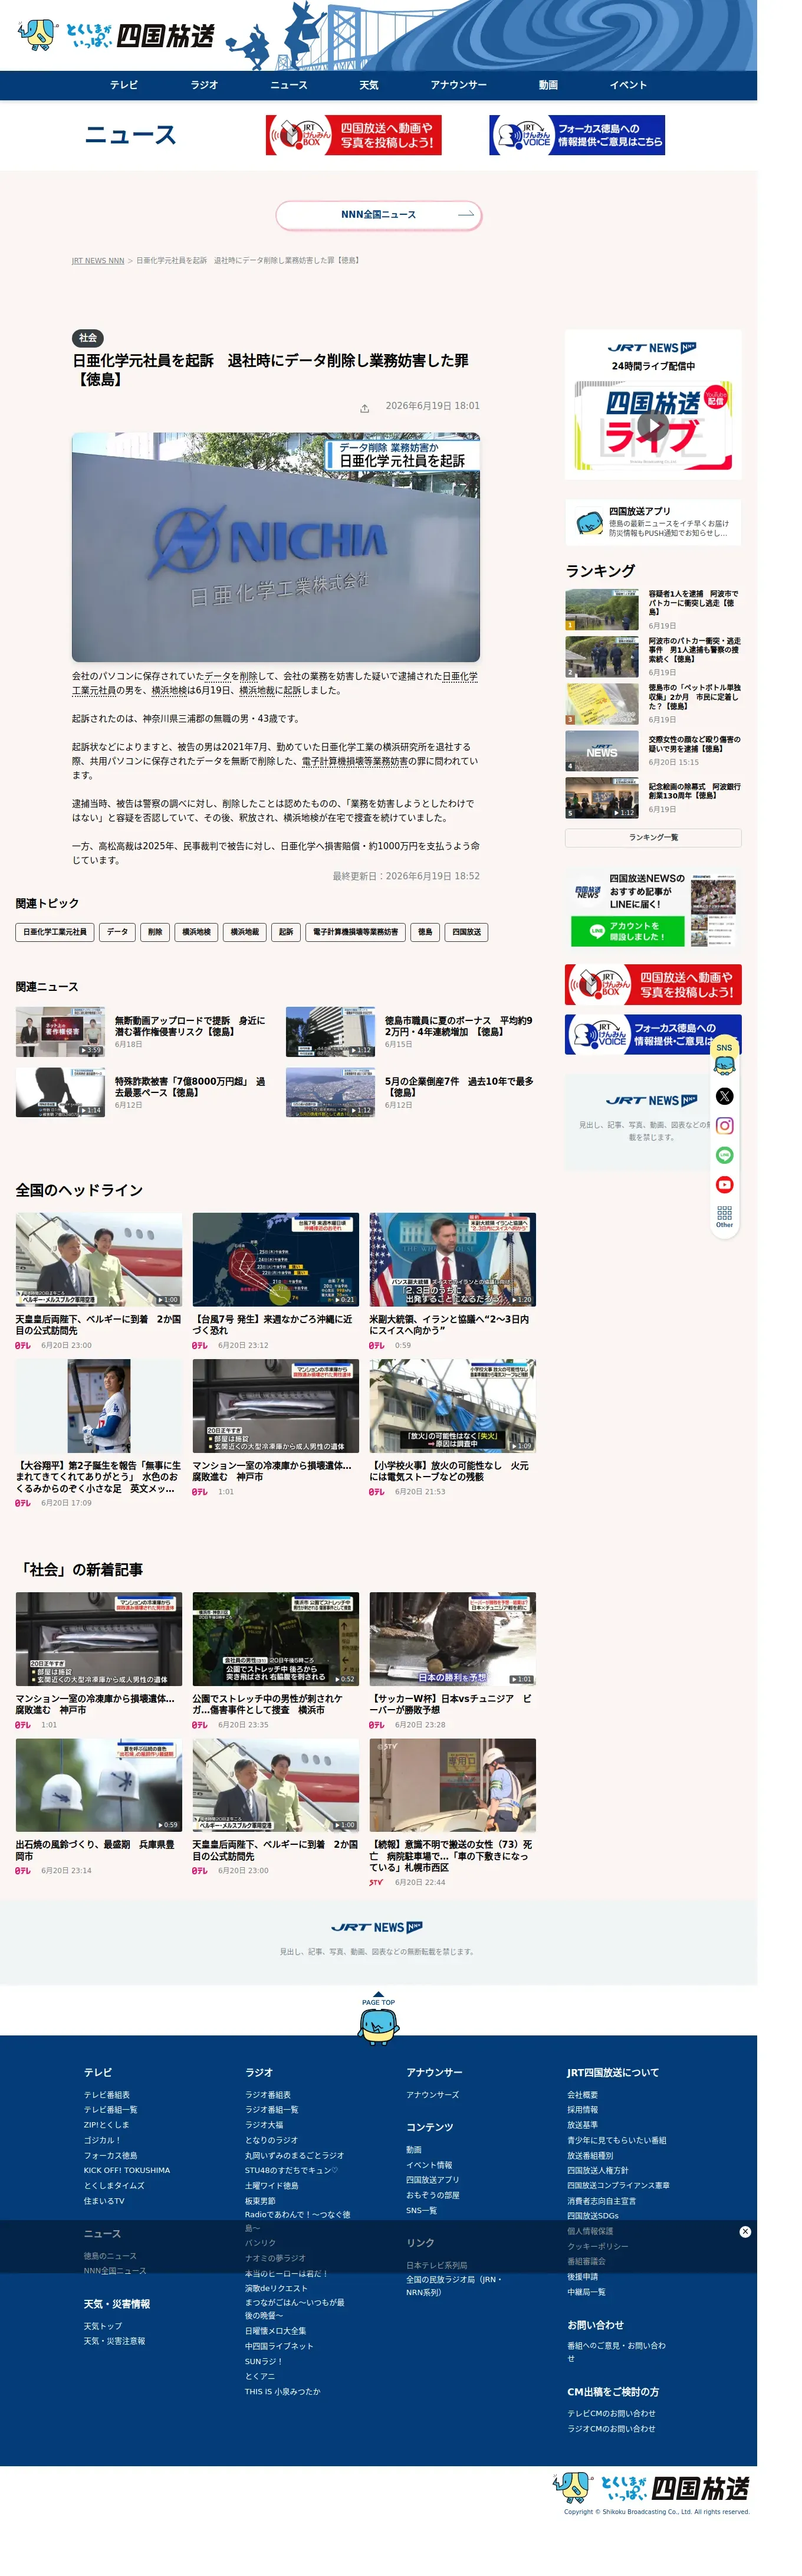Click the 四国放送 logo in the header

pyautogui.click(x=116, y=35)
